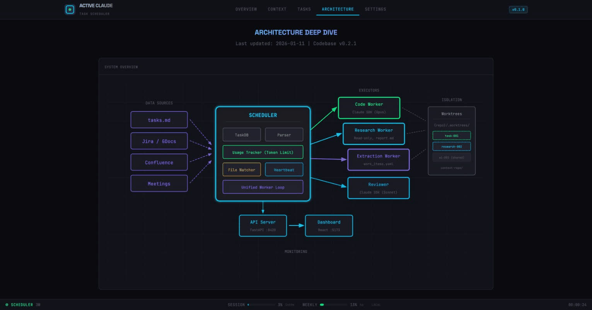Select the tasks.md data source

pos(159,119)
